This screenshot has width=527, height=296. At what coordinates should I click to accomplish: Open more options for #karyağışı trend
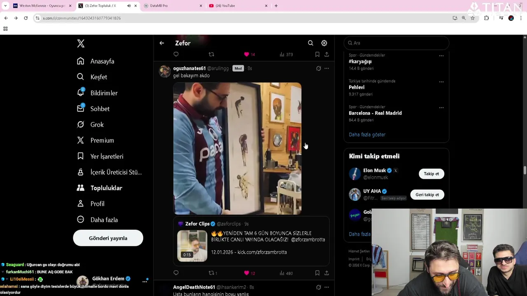441,56
